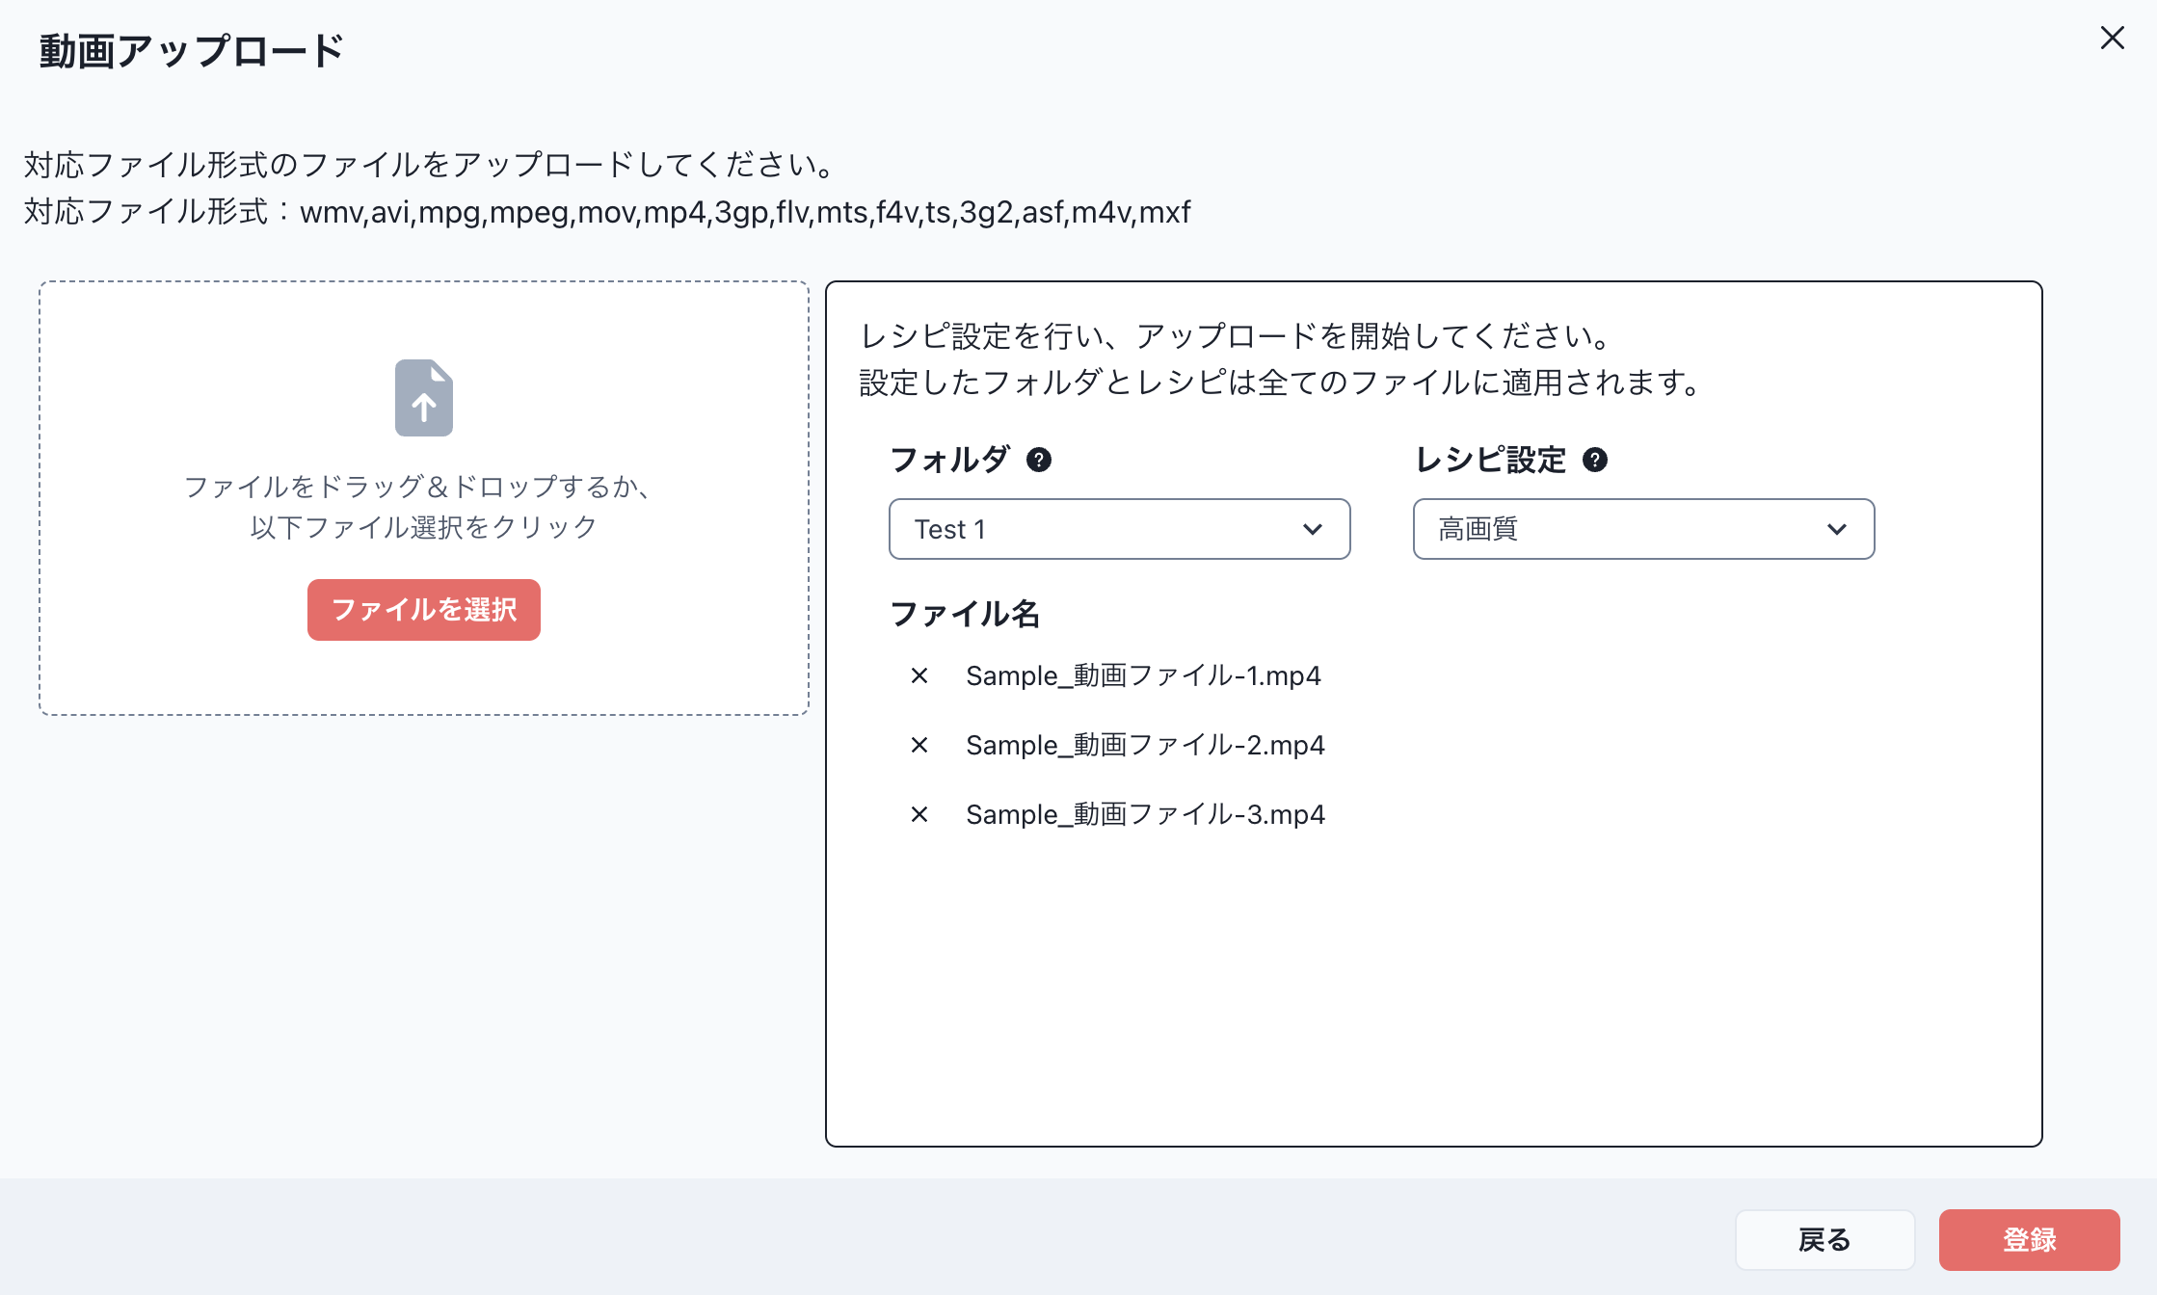This screenshot has width=2157, height=1295.
Task: Open help tooltip next to レシピ設定
Action: [1595, 460]
